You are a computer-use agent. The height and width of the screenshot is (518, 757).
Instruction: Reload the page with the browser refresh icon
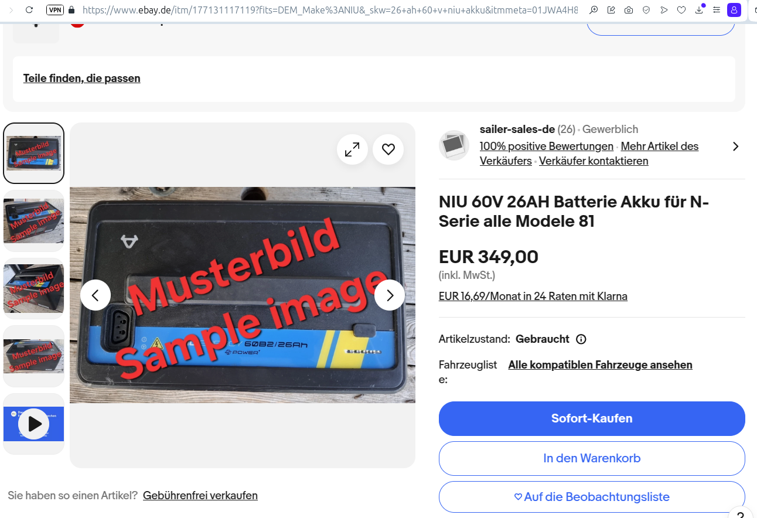pos(29,10)
